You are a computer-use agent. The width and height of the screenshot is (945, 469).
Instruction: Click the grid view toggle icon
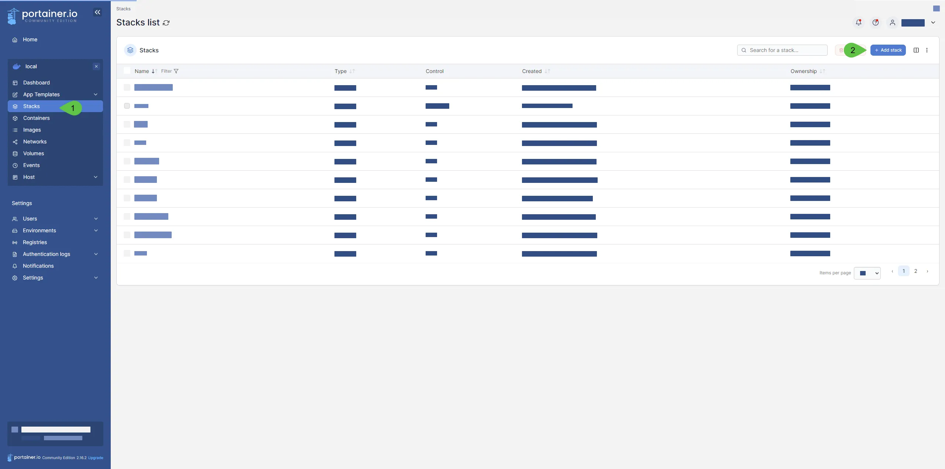tap(915, 50)
